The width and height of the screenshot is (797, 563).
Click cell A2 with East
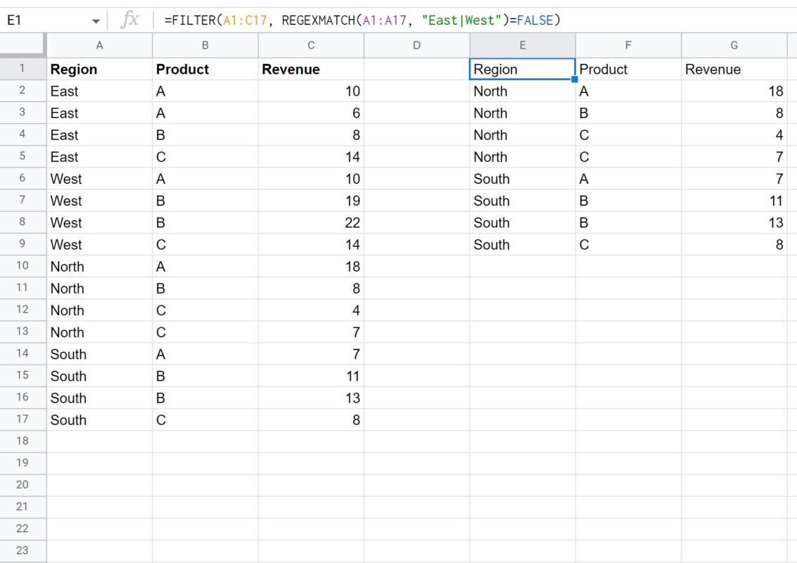point(100,91)
